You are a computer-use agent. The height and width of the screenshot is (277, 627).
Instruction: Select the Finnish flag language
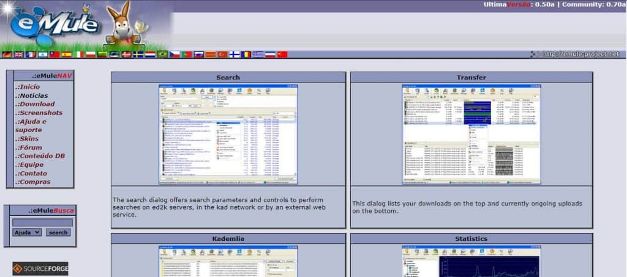pos(235,54)
